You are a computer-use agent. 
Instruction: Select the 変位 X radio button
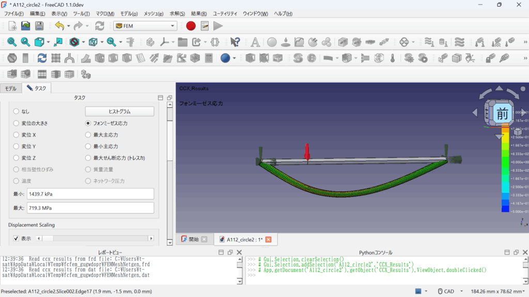16,135
